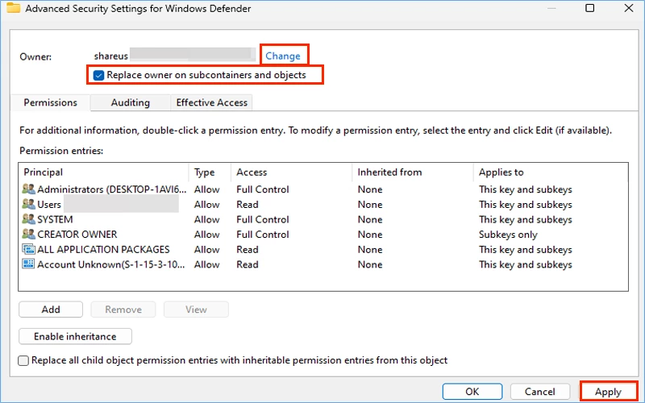This screenshot has height=403, width=645.
Task: Click Allow in ALL APPLICATION PACKAGES row
Action: point(207,249)
